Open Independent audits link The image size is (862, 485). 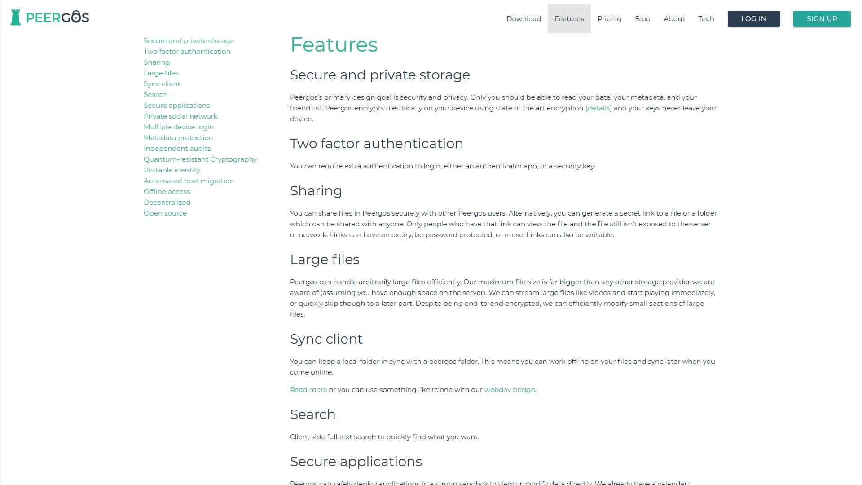177,149
